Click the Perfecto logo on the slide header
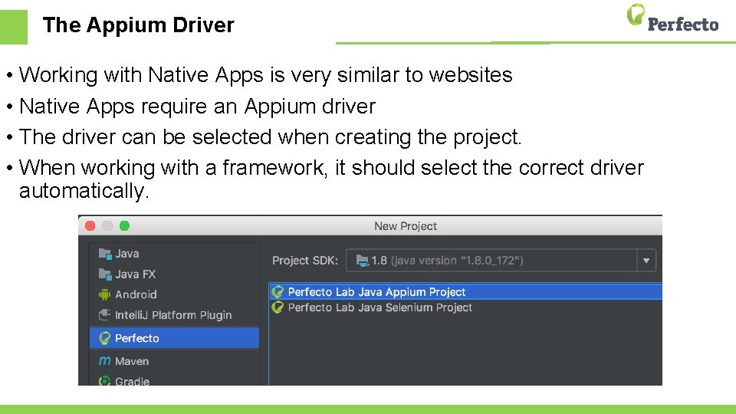Image resolution: width=736 pixels, height=414 pixels. tap(672, 18)
